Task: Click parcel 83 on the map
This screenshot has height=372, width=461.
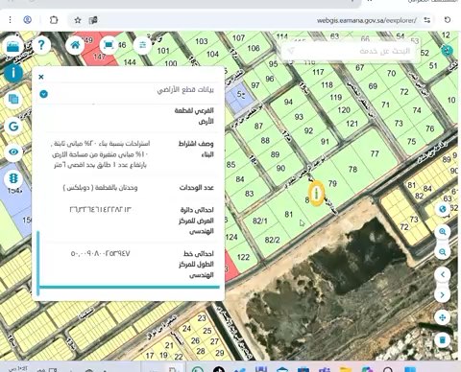Action: (x=249, y=194)
